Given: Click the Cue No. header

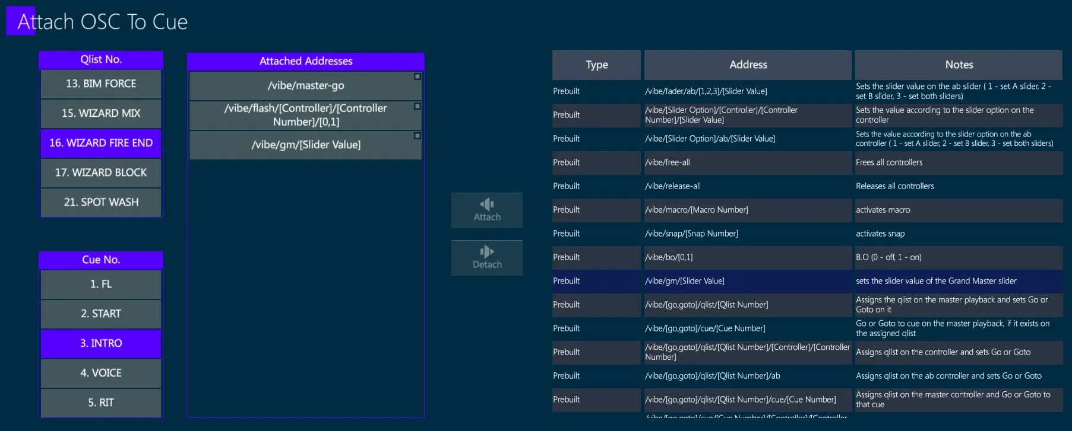Looking at the screenshot, I should pyautogui.click(x=101, y=260).
